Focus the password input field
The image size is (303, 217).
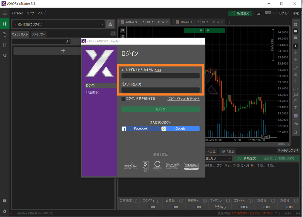click(x=160, y=90)
